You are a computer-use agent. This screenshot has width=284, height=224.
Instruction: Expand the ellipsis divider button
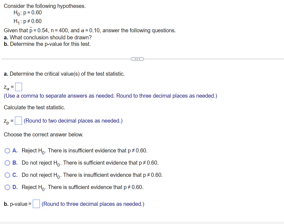pyautogui.click(x=137, y=59)
